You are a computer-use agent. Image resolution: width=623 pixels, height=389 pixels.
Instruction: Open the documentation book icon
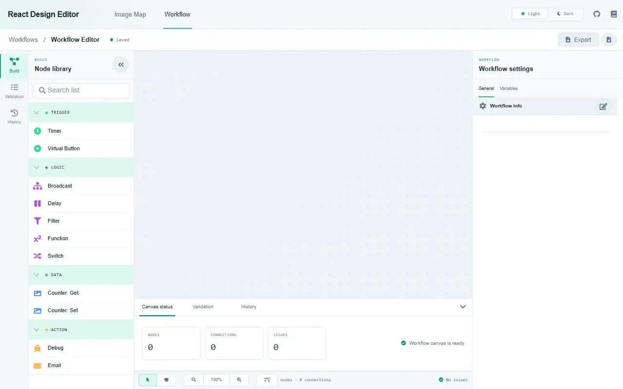614,14
